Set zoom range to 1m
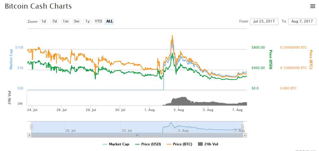Screen dimensions: 319x151 pyautogui.click(x=66, y=21)
